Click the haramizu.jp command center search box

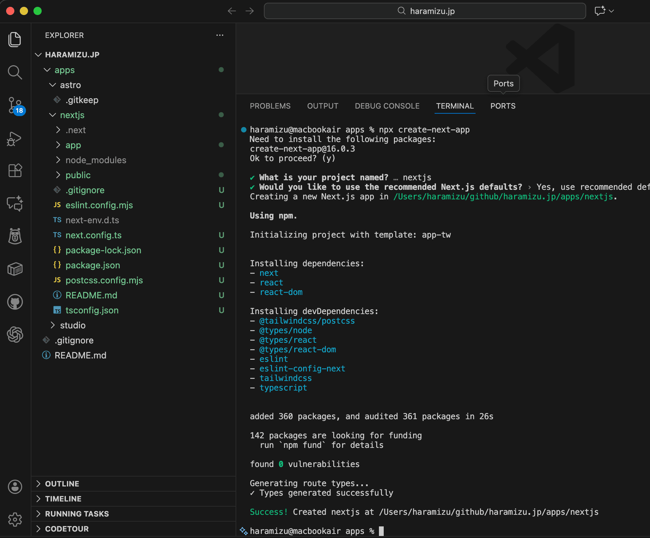click(425, 11)
